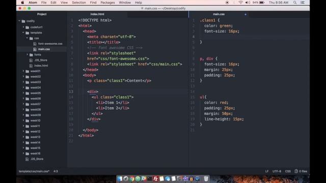Click the week08 folder icon

[x=27, y=110]
